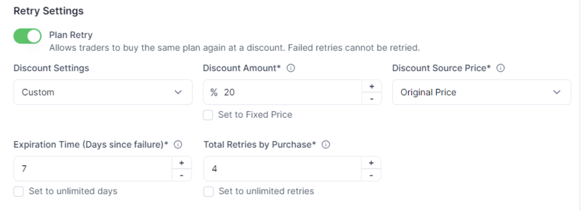Click info icon next to Expiration Time
This screenshot has height=224, width=582.
point(178,145)
